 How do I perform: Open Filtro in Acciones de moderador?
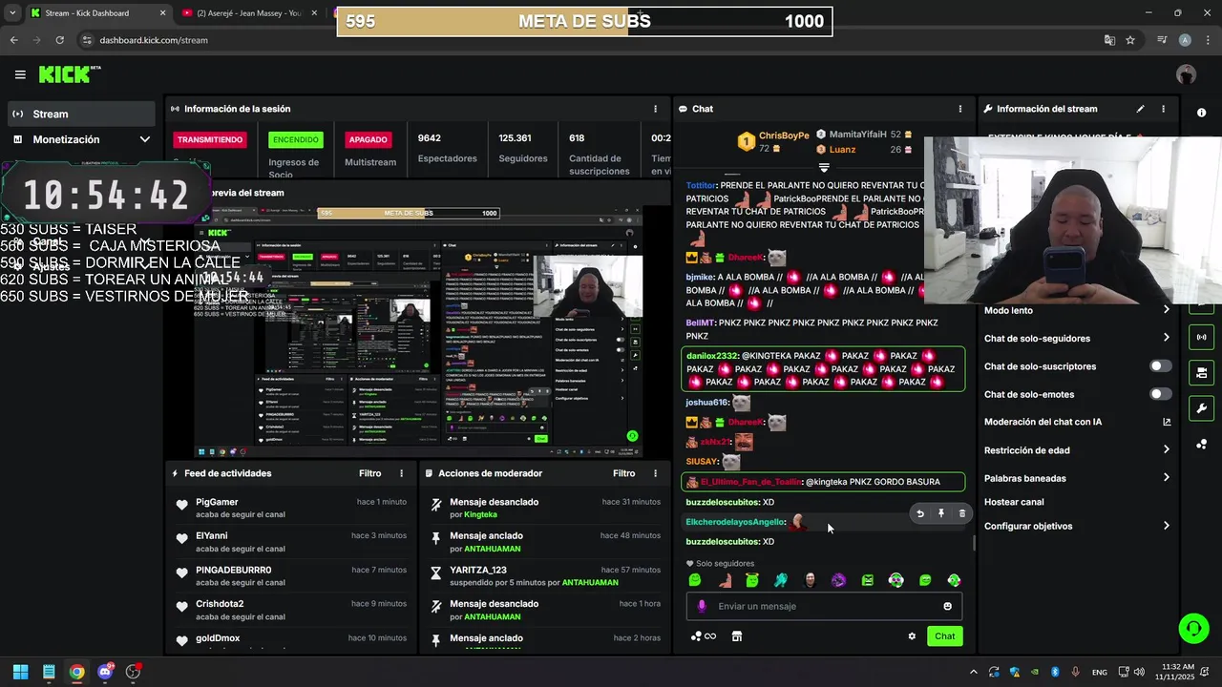(x=623, y=473)
